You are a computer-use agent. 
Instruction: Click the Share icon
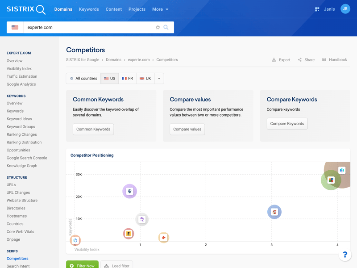300,60
